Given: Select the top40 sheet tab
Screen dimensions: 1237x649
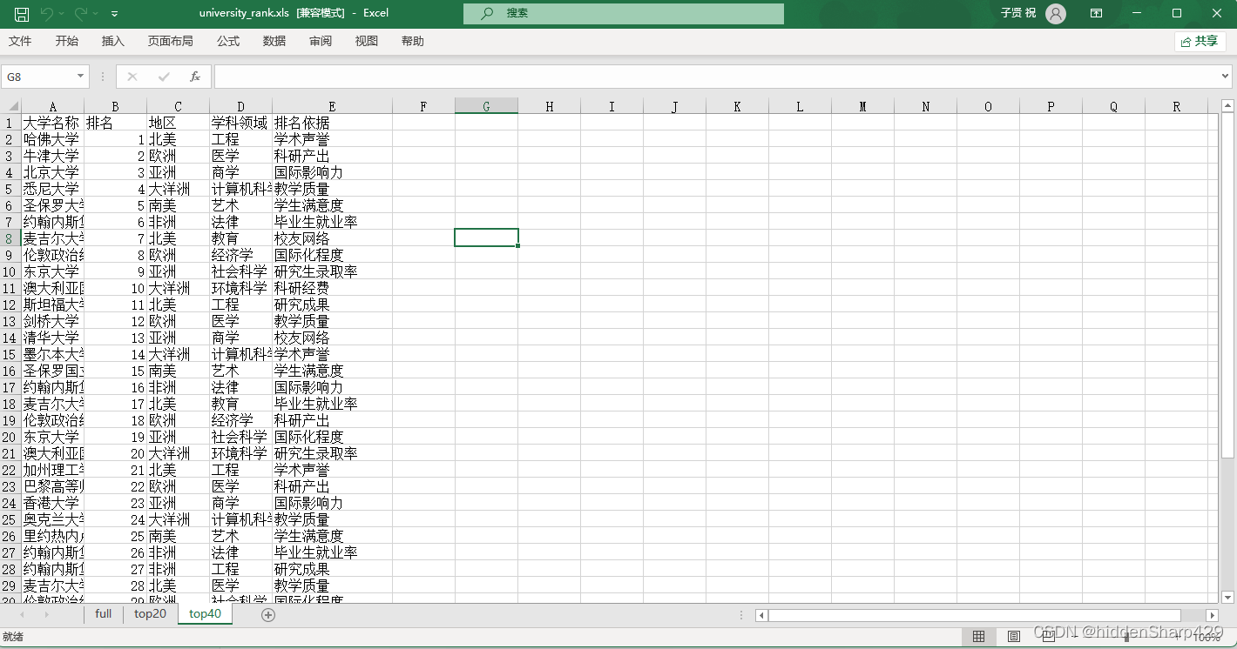Looking at the screenshot, I should click(206, 614).
